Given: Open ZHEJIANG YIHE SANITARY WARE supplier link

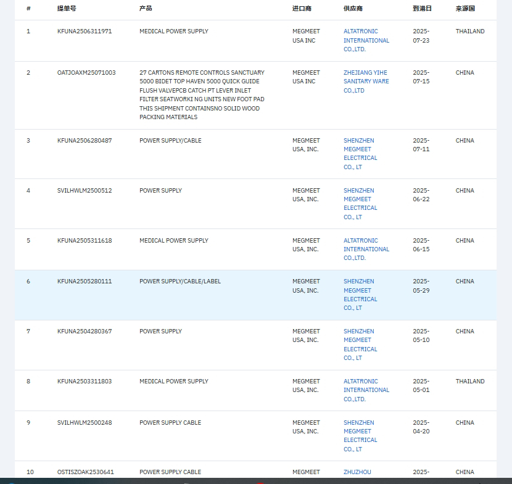Looking at the screenshot, I should click(x=366, y=81).
